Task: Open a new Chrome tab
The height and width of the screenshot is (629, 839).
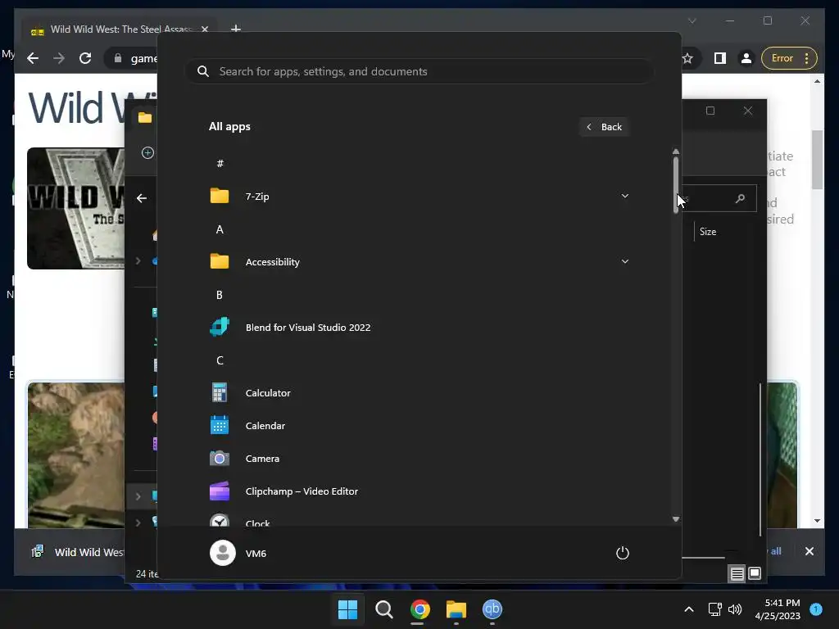Action: (235, 29)
